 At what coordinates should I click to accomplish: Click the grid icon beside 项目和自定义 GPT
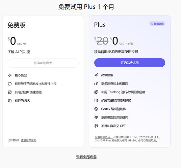96,126
